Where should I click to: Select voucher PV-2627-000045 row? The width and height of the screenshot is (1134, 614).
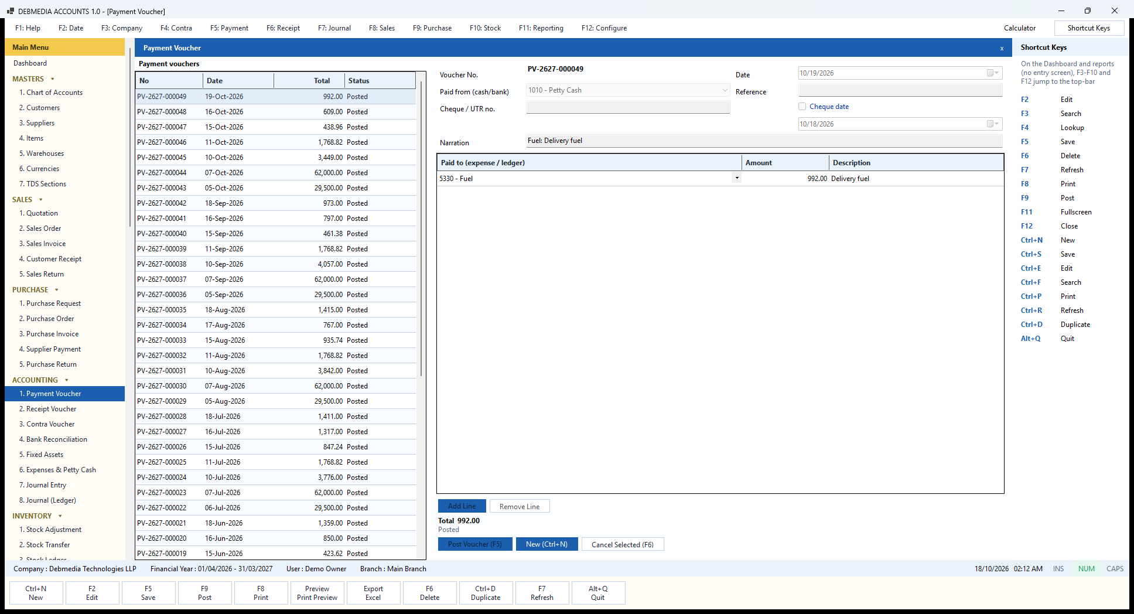point(275,158)
